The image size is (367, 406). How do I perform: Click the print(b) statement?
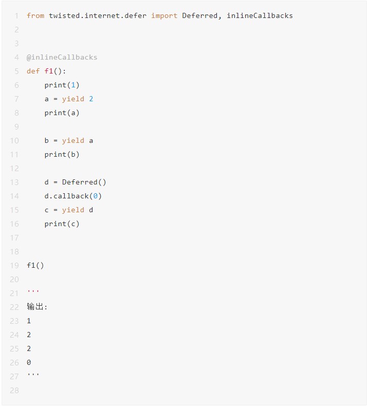click(x=62, y=154)
